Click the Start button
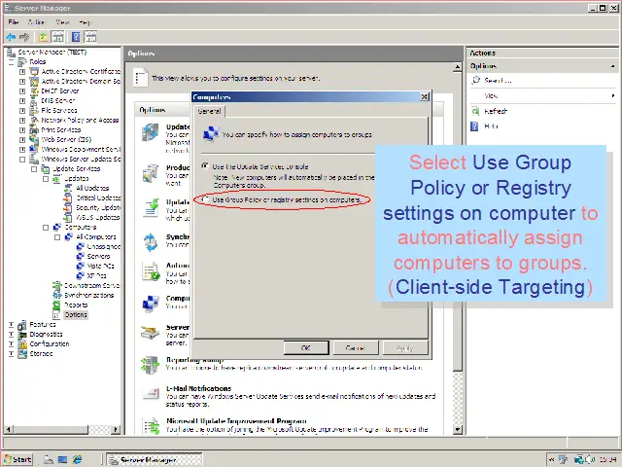 pos(18,459)
